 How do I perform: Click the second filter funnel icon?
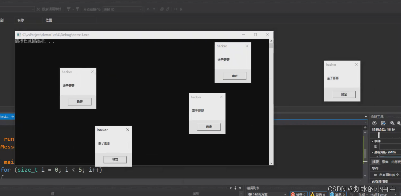pyautogui.click(x=77, y=9)
